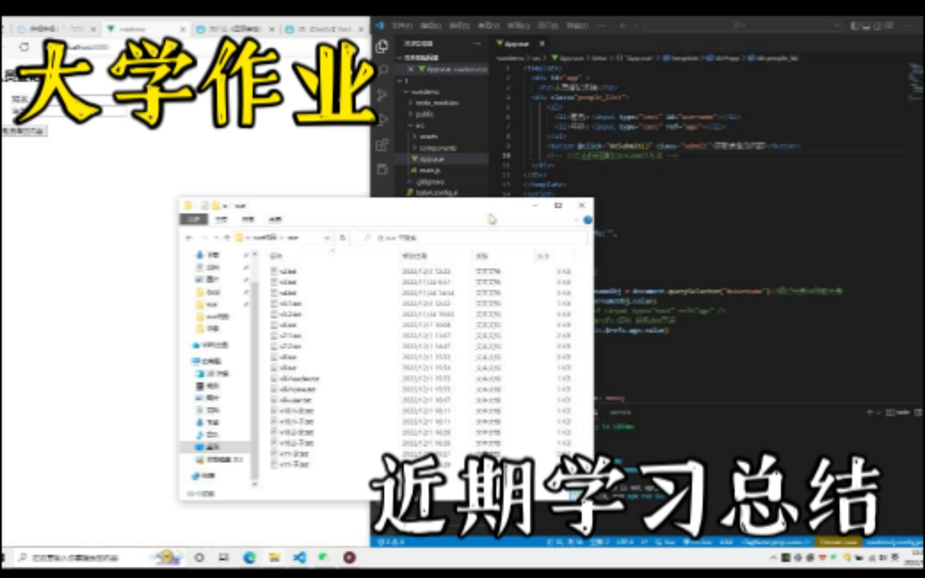Select the first text file in the list

[x=284, y=271]
